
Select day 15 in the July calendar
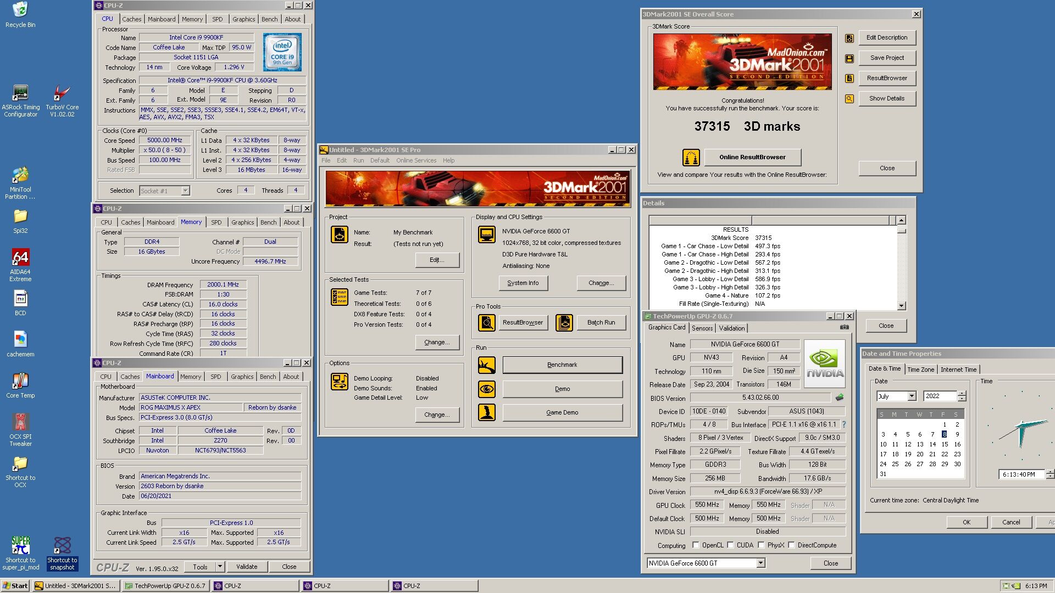click(945, 444)
